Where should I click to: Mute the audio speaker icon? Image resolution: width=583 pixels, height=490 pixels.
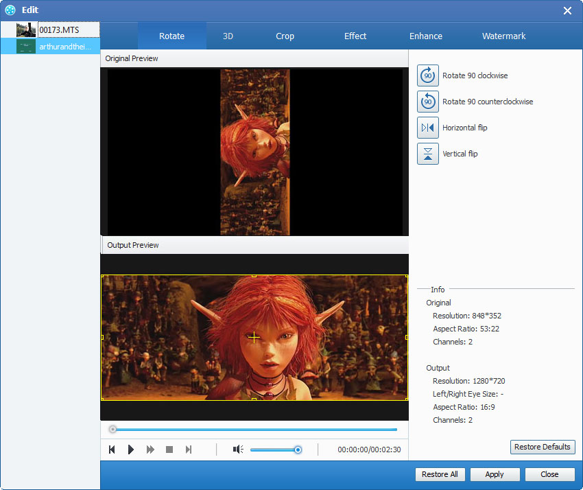[238, 450]
